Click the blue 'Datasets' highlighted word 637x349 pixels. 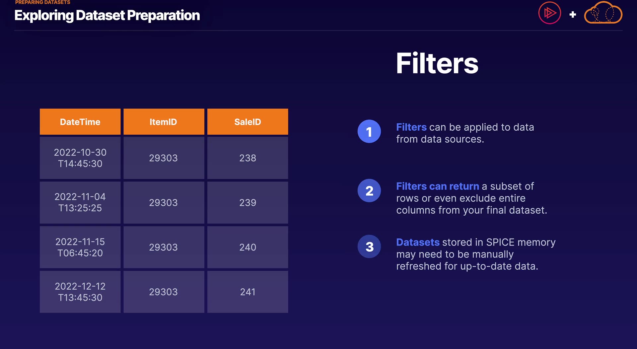pos(418,242)
